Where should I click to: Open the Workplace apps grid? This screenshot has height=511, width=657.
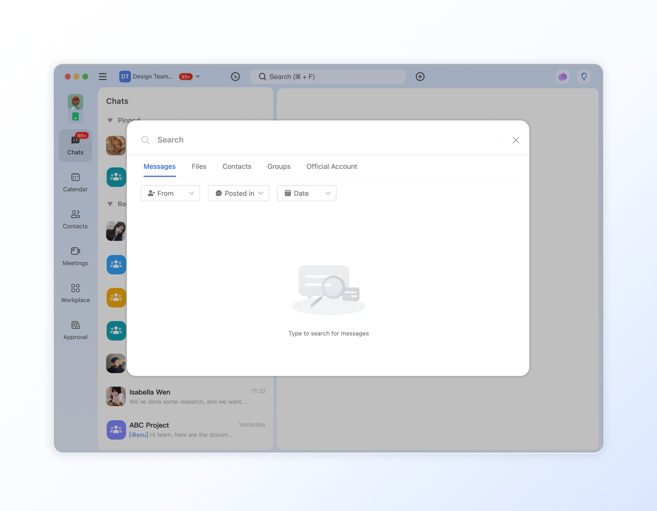[x=75, y=293]
